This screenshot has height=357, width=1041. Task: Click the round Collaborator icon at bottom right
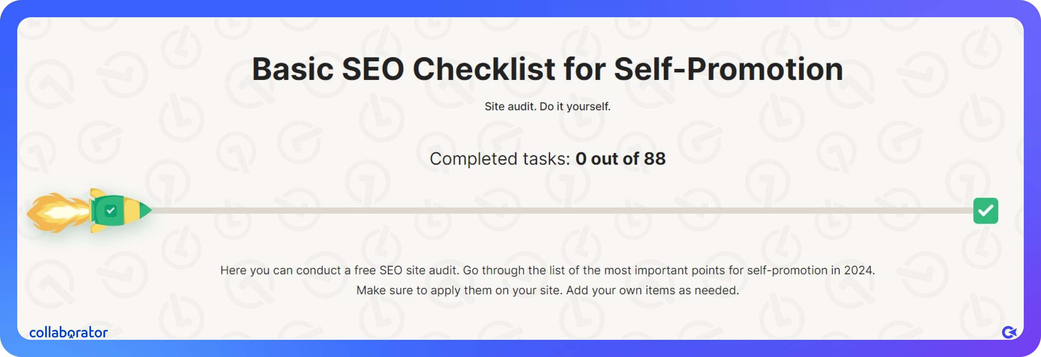click(x=1009, y=333)
